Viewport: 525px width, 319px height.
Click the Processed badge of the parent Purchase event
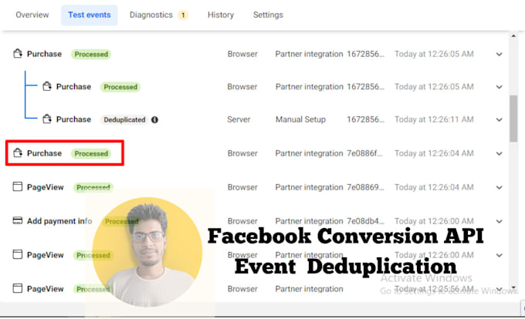[x=91, y=54]
